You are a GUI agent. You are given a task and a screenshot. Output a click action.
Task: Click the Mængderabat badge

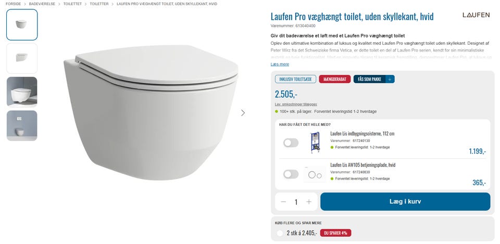click(334, 79)
